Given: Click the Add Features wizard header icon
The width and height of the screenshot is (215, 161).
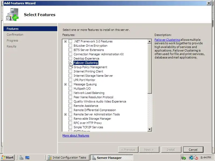Looking at the screenshot, I should [12, 14].
